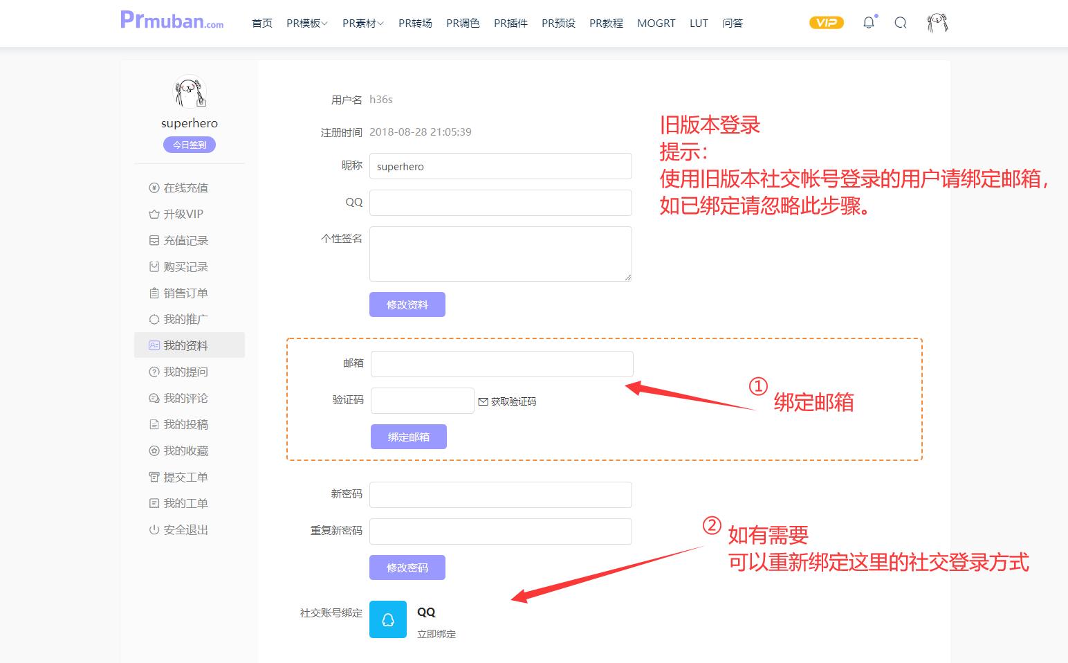Click into the 邮箱 input field
The image size is (1068, 663).
pyautogui.click(x=501, y=364)
